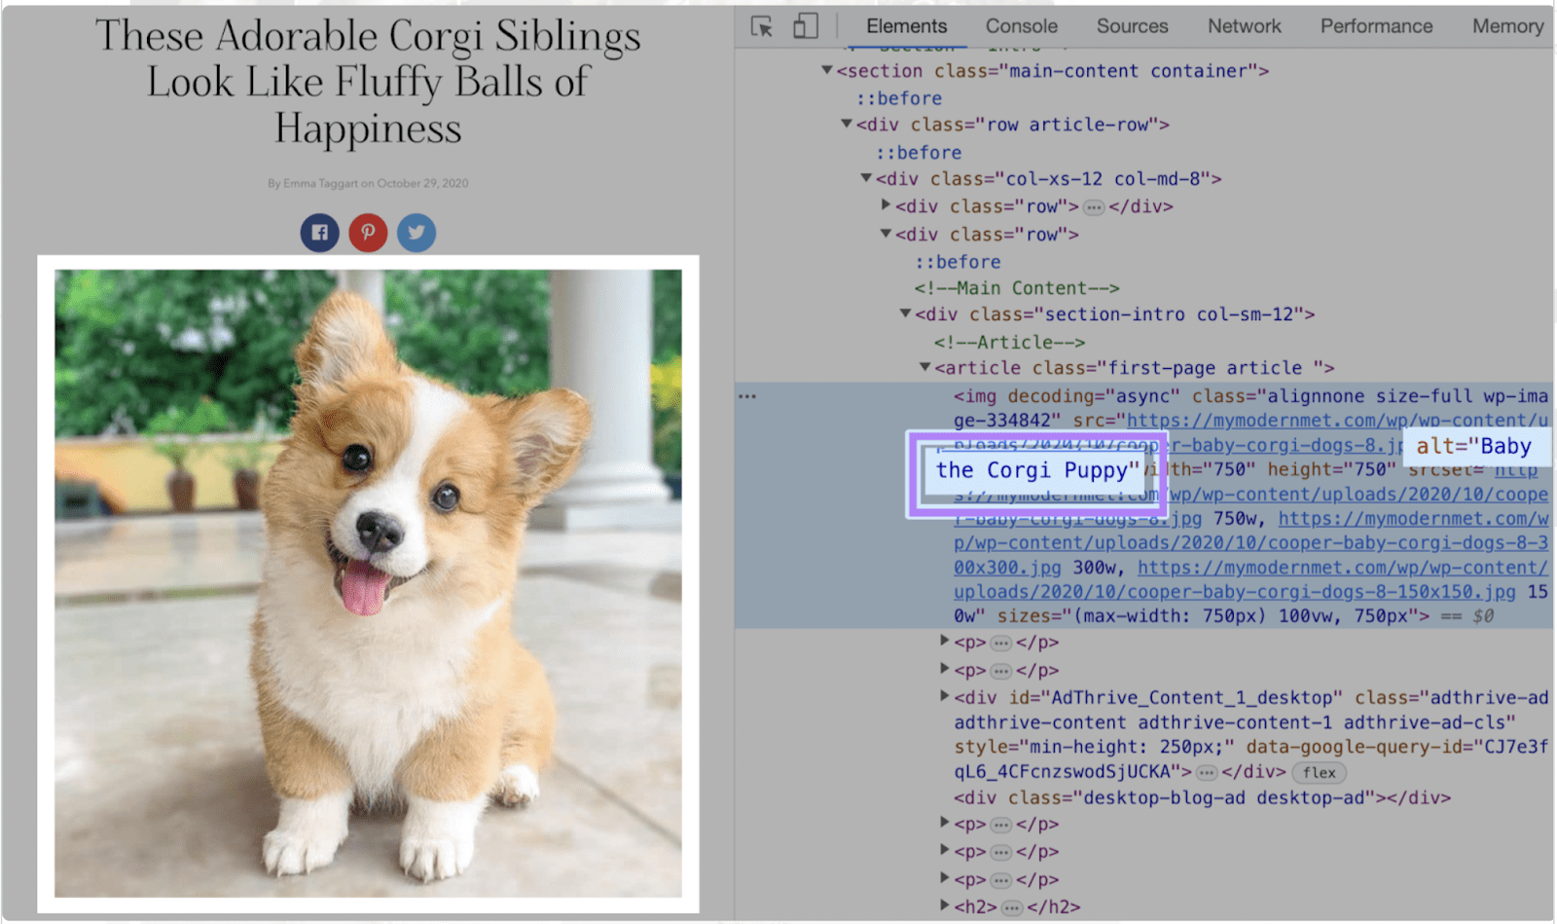Viewport: 1557px width, 924px height.
Task: Open ellipsis menu on the first row div
Action: point(1095,206)
